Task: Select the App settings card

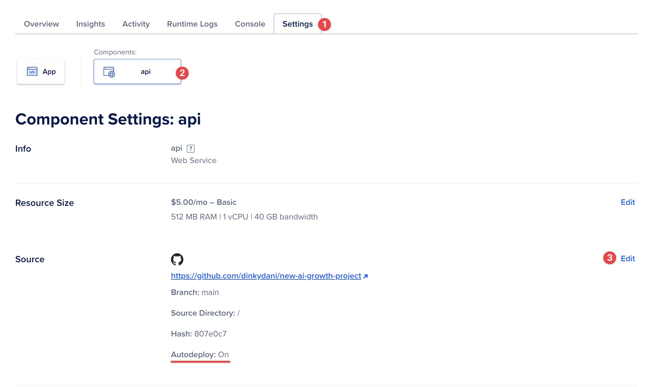Action: [x=41, y=72]
